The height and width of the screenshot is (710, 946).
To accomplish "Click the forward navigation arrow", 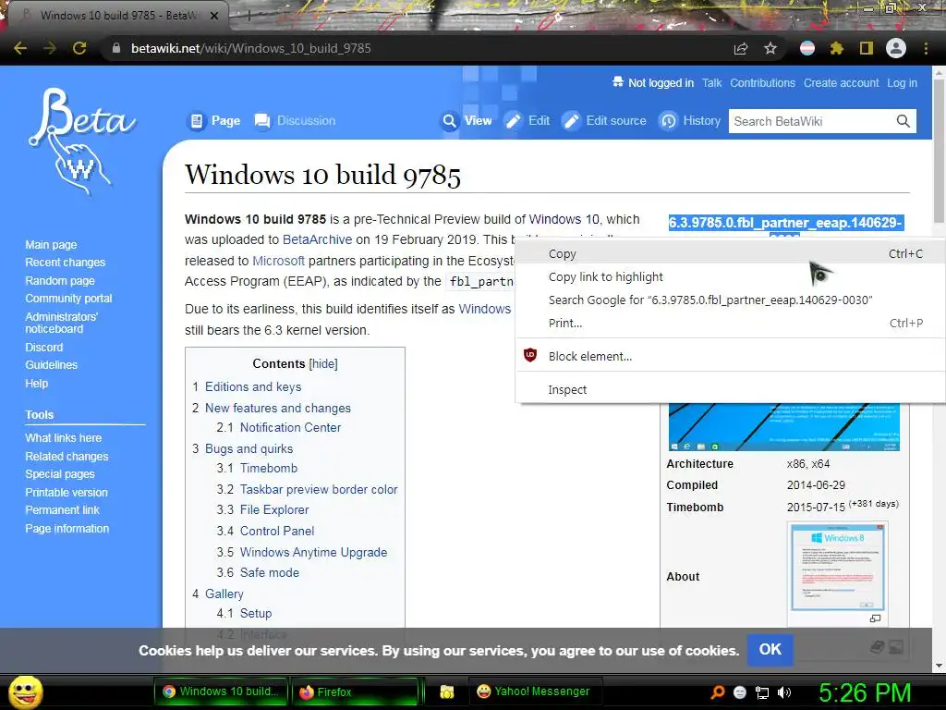I will 50,48.
